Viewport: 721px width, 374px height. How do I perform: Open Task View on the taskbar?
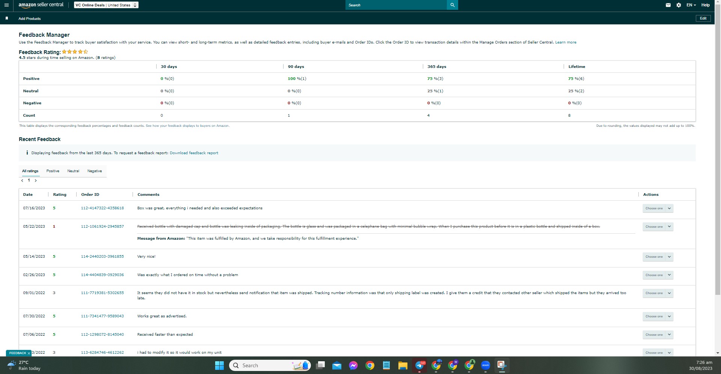click(320, 365)
